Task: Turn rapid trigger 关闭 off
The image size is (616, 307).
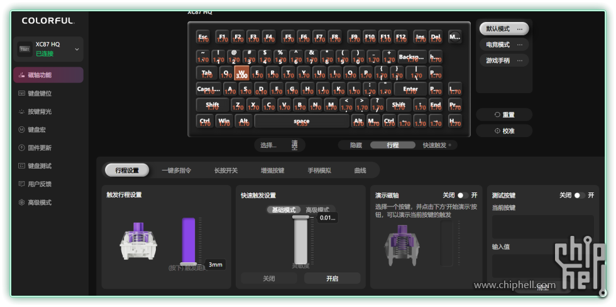Action: (269, 278)
